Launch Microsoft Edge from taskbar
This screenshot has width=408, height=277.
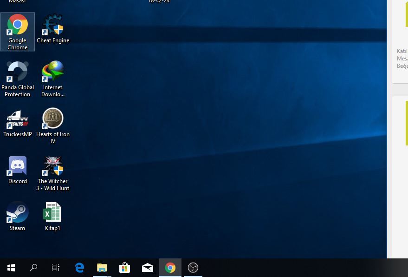79,268
